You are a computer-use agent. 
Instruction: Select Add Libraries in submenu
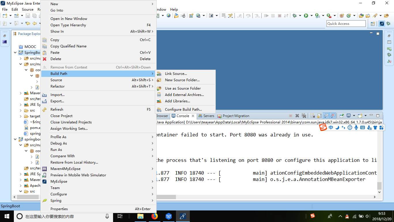(185, 101)
